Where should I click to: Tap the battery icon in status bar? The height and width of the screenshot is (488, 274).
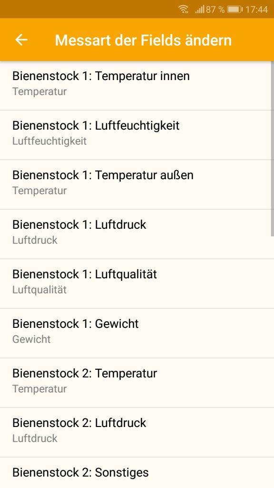pyautogui.click(x=235, y=10)
